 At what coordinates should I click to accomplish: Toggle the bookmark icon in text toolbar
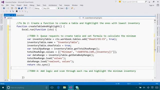click(x=17, y=11)
